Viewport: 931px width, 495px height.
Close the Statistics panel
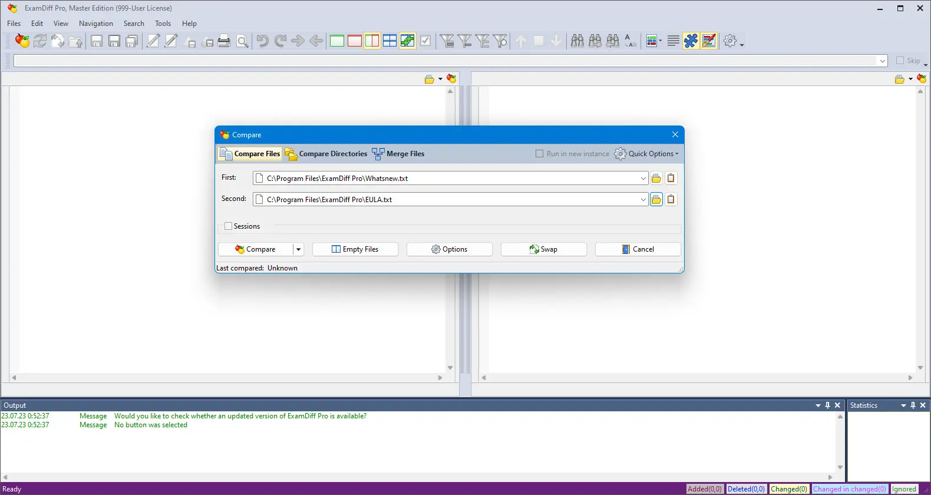click(x=923, y=405)
